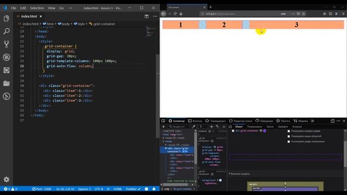Close the index.html editor tab
This screenshot has height=195, width=347.
pos(41,16)
